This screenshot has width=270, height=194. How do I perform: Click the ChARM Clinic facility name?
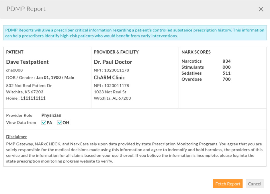(x=109, y=77)
